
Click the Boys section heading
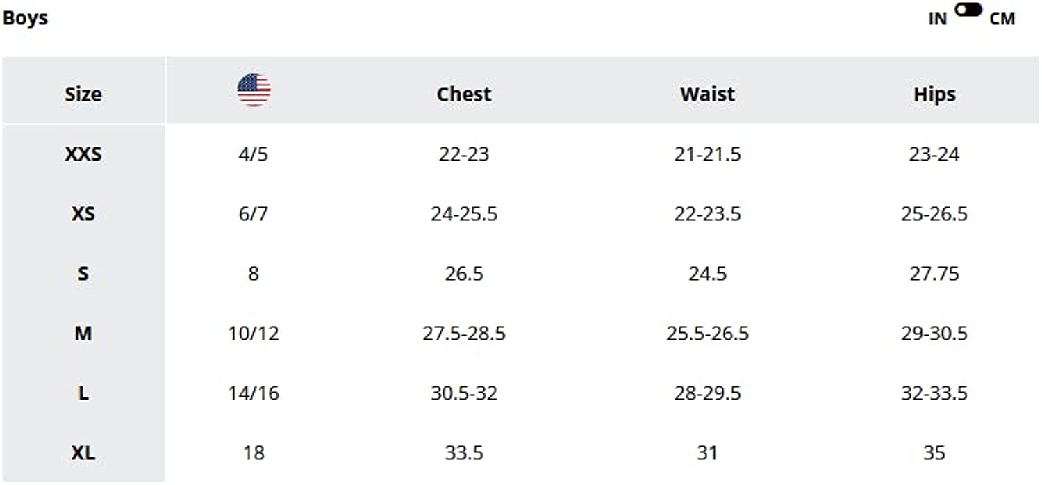25,18
